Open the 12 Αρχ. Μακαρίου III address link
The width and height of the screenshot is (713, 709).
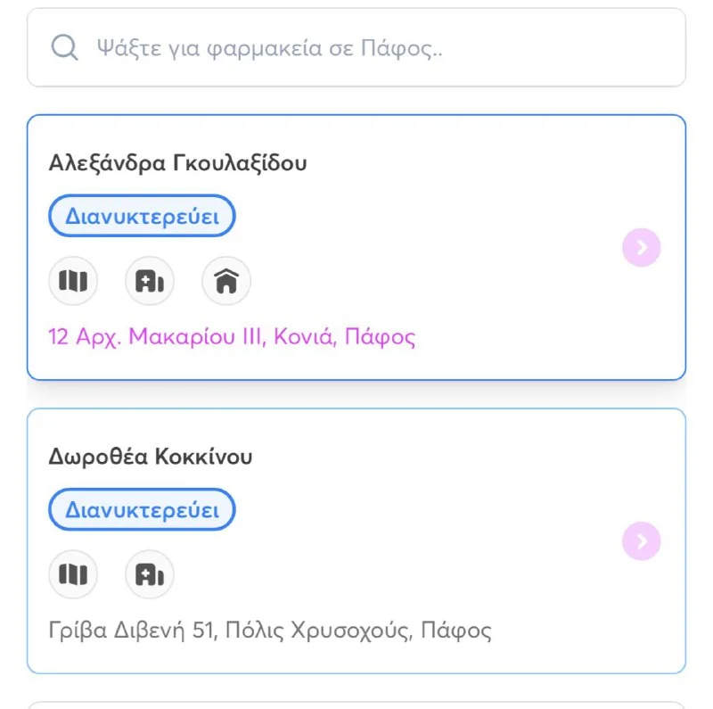click(x=232, y=337)
